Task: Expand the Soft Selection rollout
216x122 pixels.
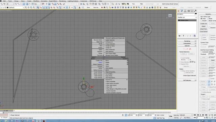Action: coord(187,80)
